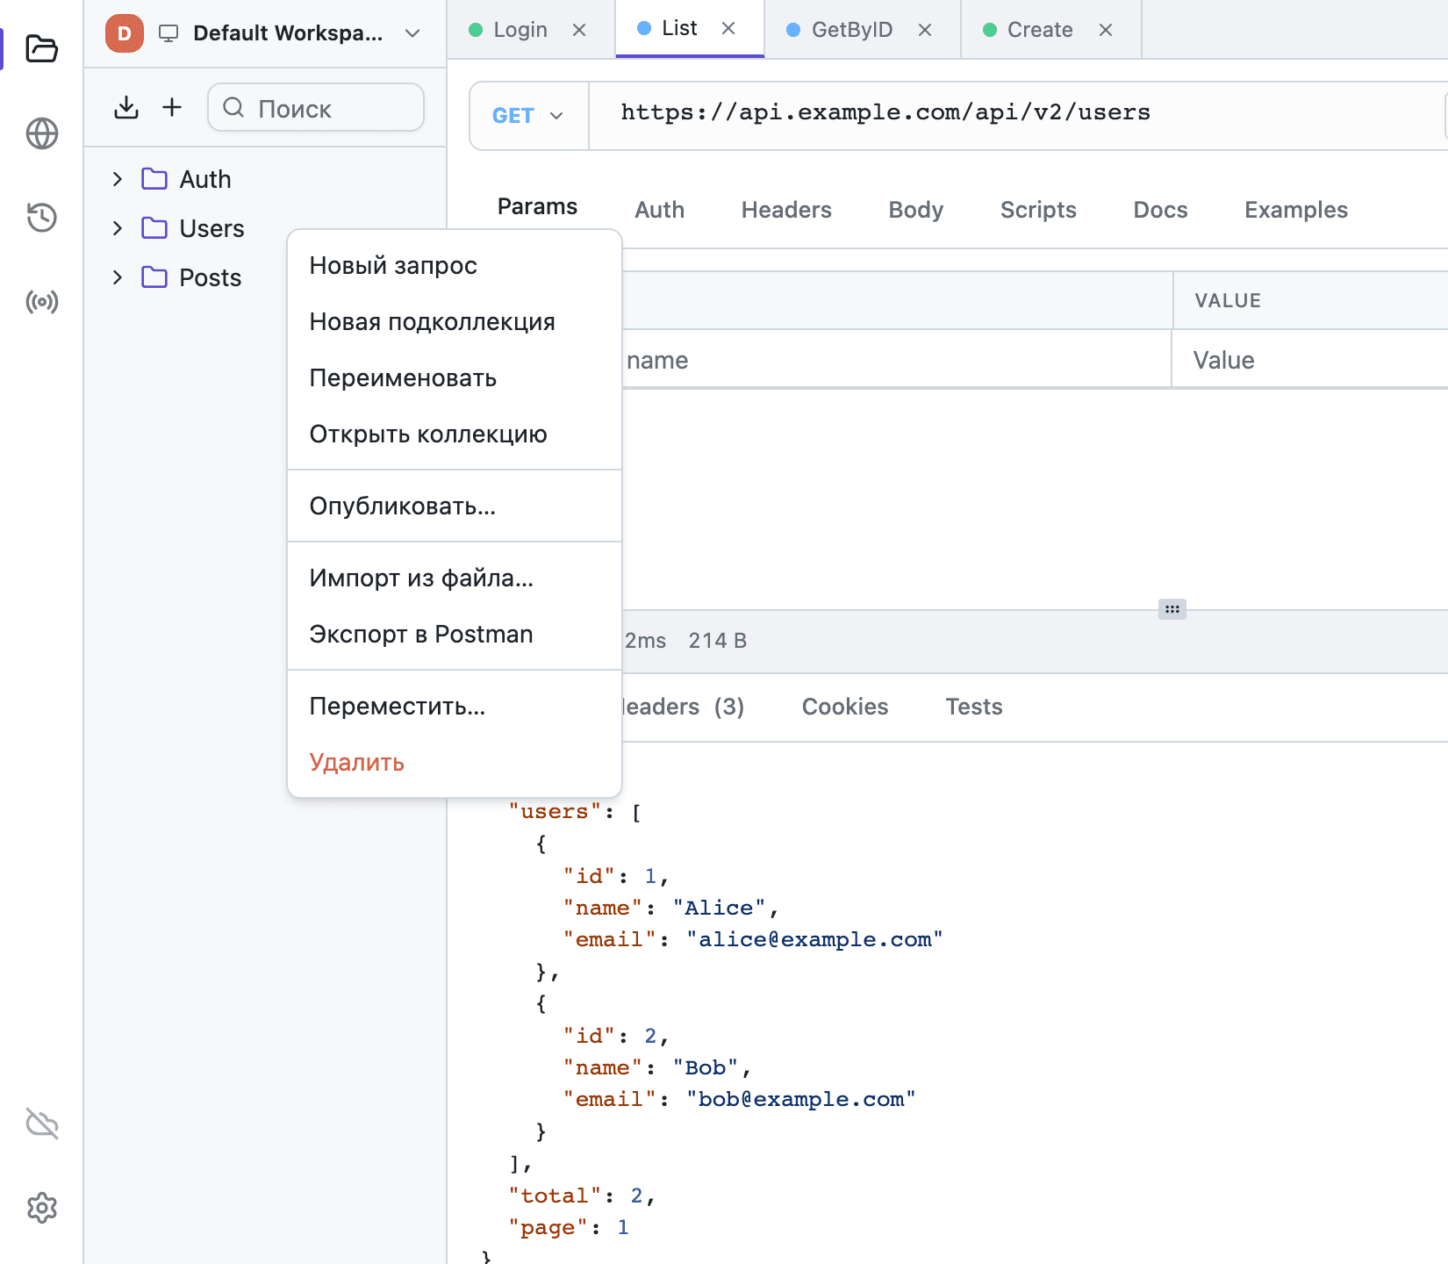
Task: Click the cloud sync disabled icon
Action: click(41, 1123)
